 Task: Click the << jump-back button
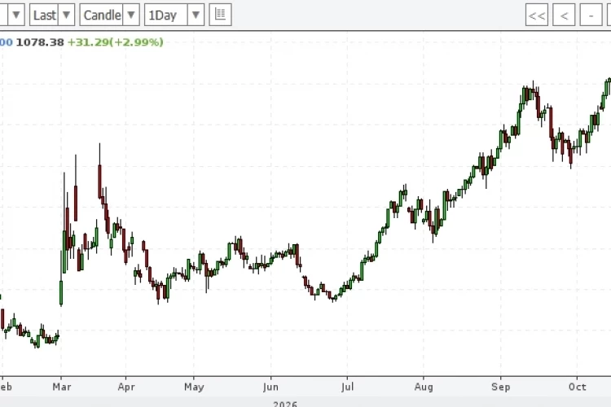(537, 15)
